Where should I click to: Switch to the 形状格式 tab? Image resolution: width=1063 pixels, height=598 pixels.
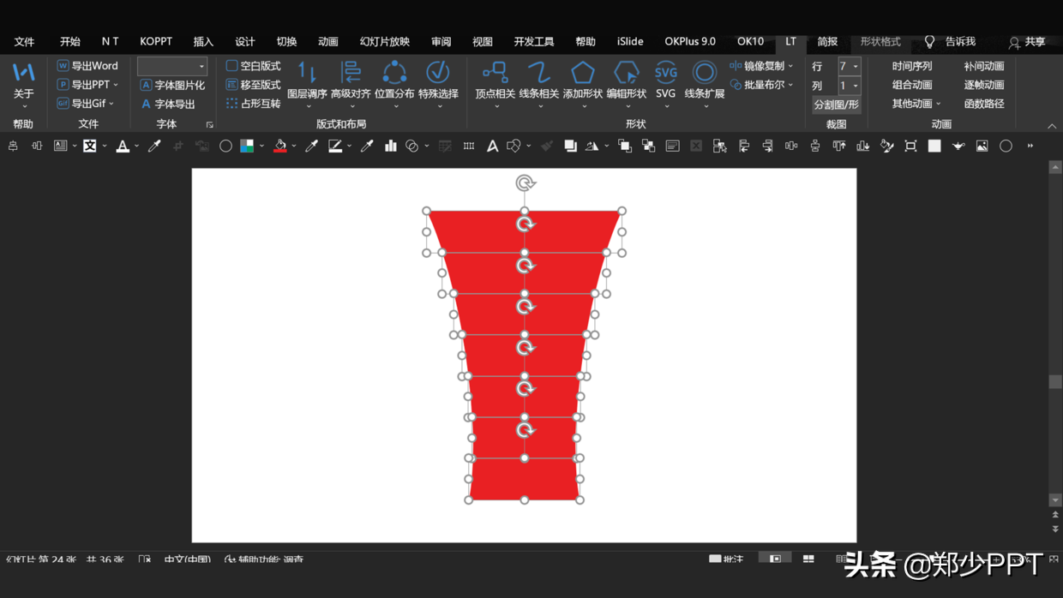click(880, 41)
